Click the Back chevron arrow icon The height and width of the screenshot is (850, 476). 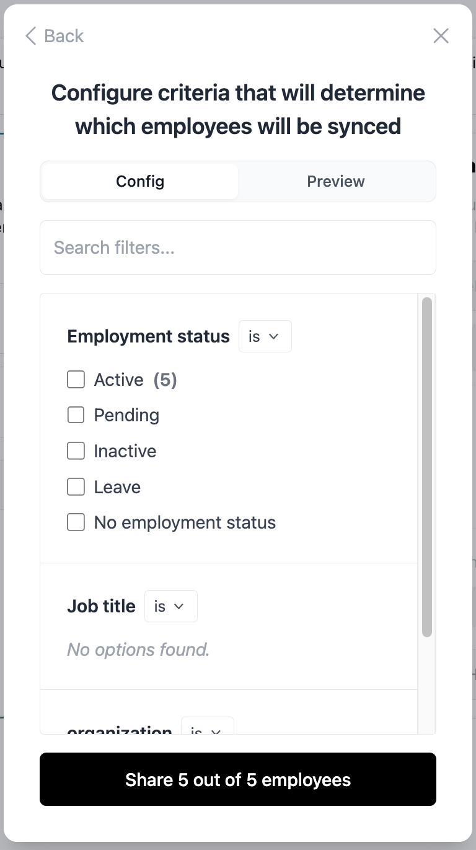pyautogui.click(x=30, y=36)
